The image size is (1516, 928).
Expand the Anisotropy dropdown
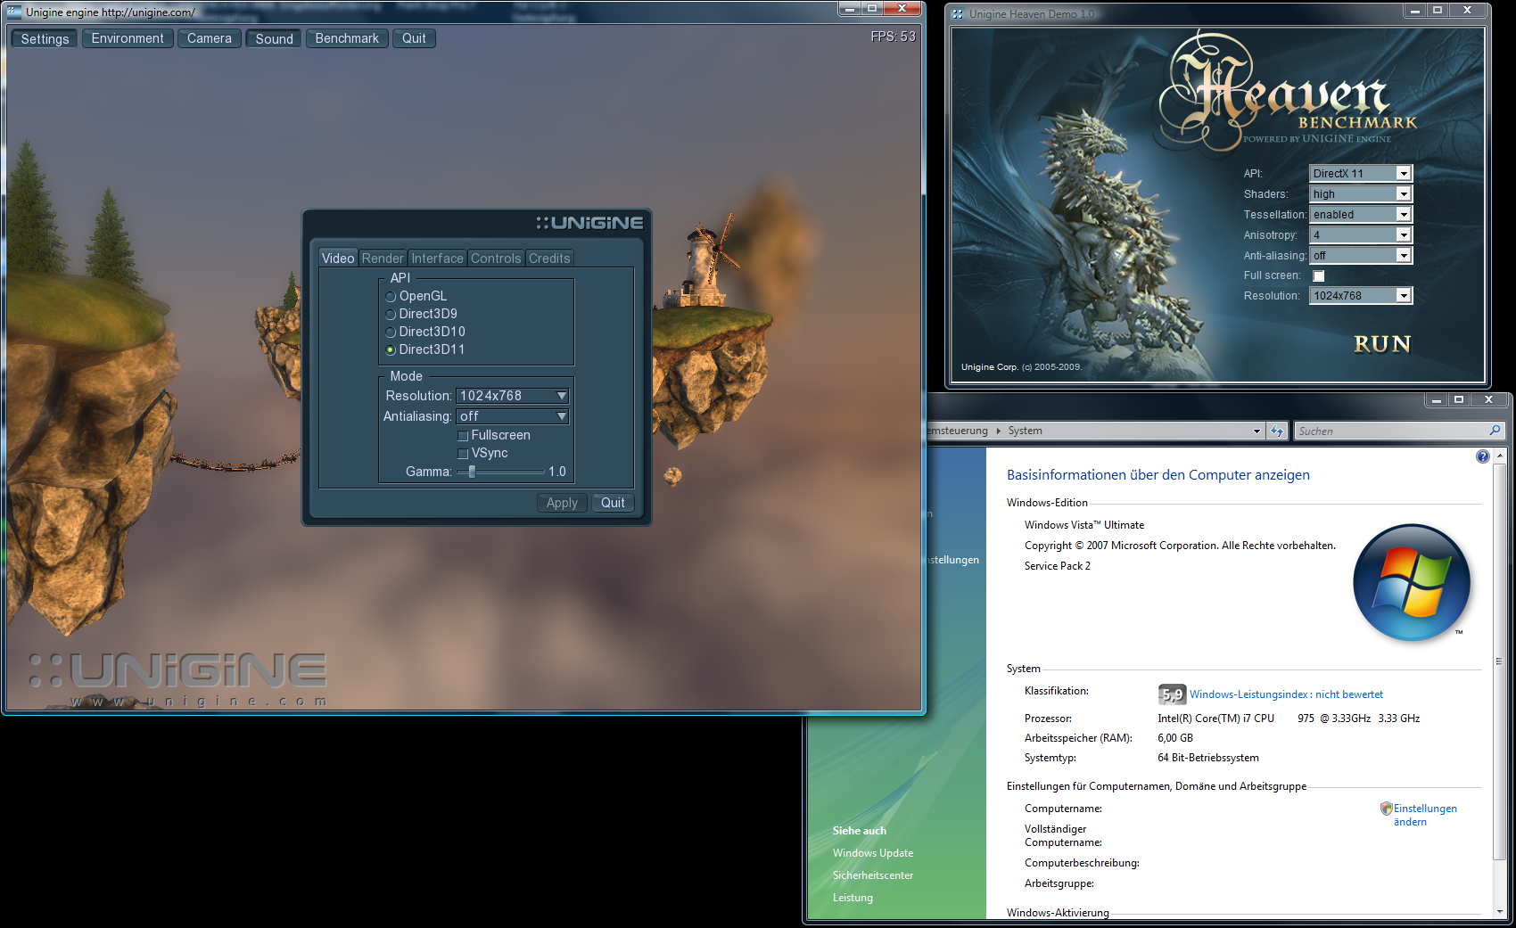pos(1361,235)
